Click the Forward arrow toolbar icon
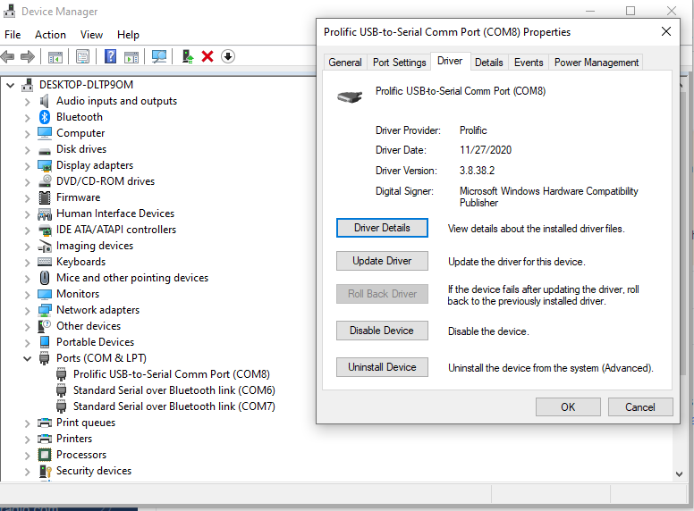The image size is (694, 511). coord(28,56)
